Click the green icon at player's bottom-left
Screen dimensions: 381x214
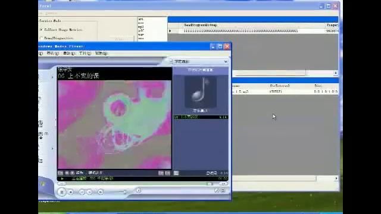click(43, 184)
